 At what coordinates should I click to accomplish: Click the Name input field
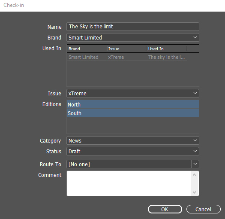pyautogui.click(x=133, y=27)
